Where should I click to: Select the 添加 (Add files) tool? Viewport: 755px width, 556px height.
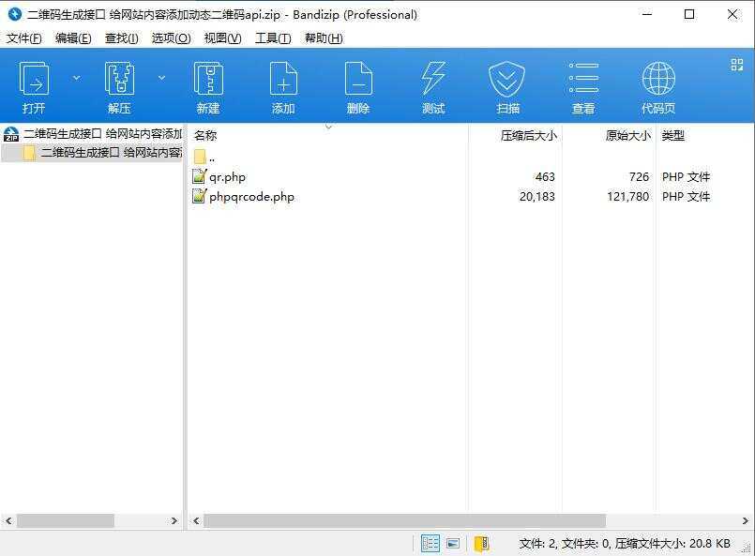click(x=282, y=84)
